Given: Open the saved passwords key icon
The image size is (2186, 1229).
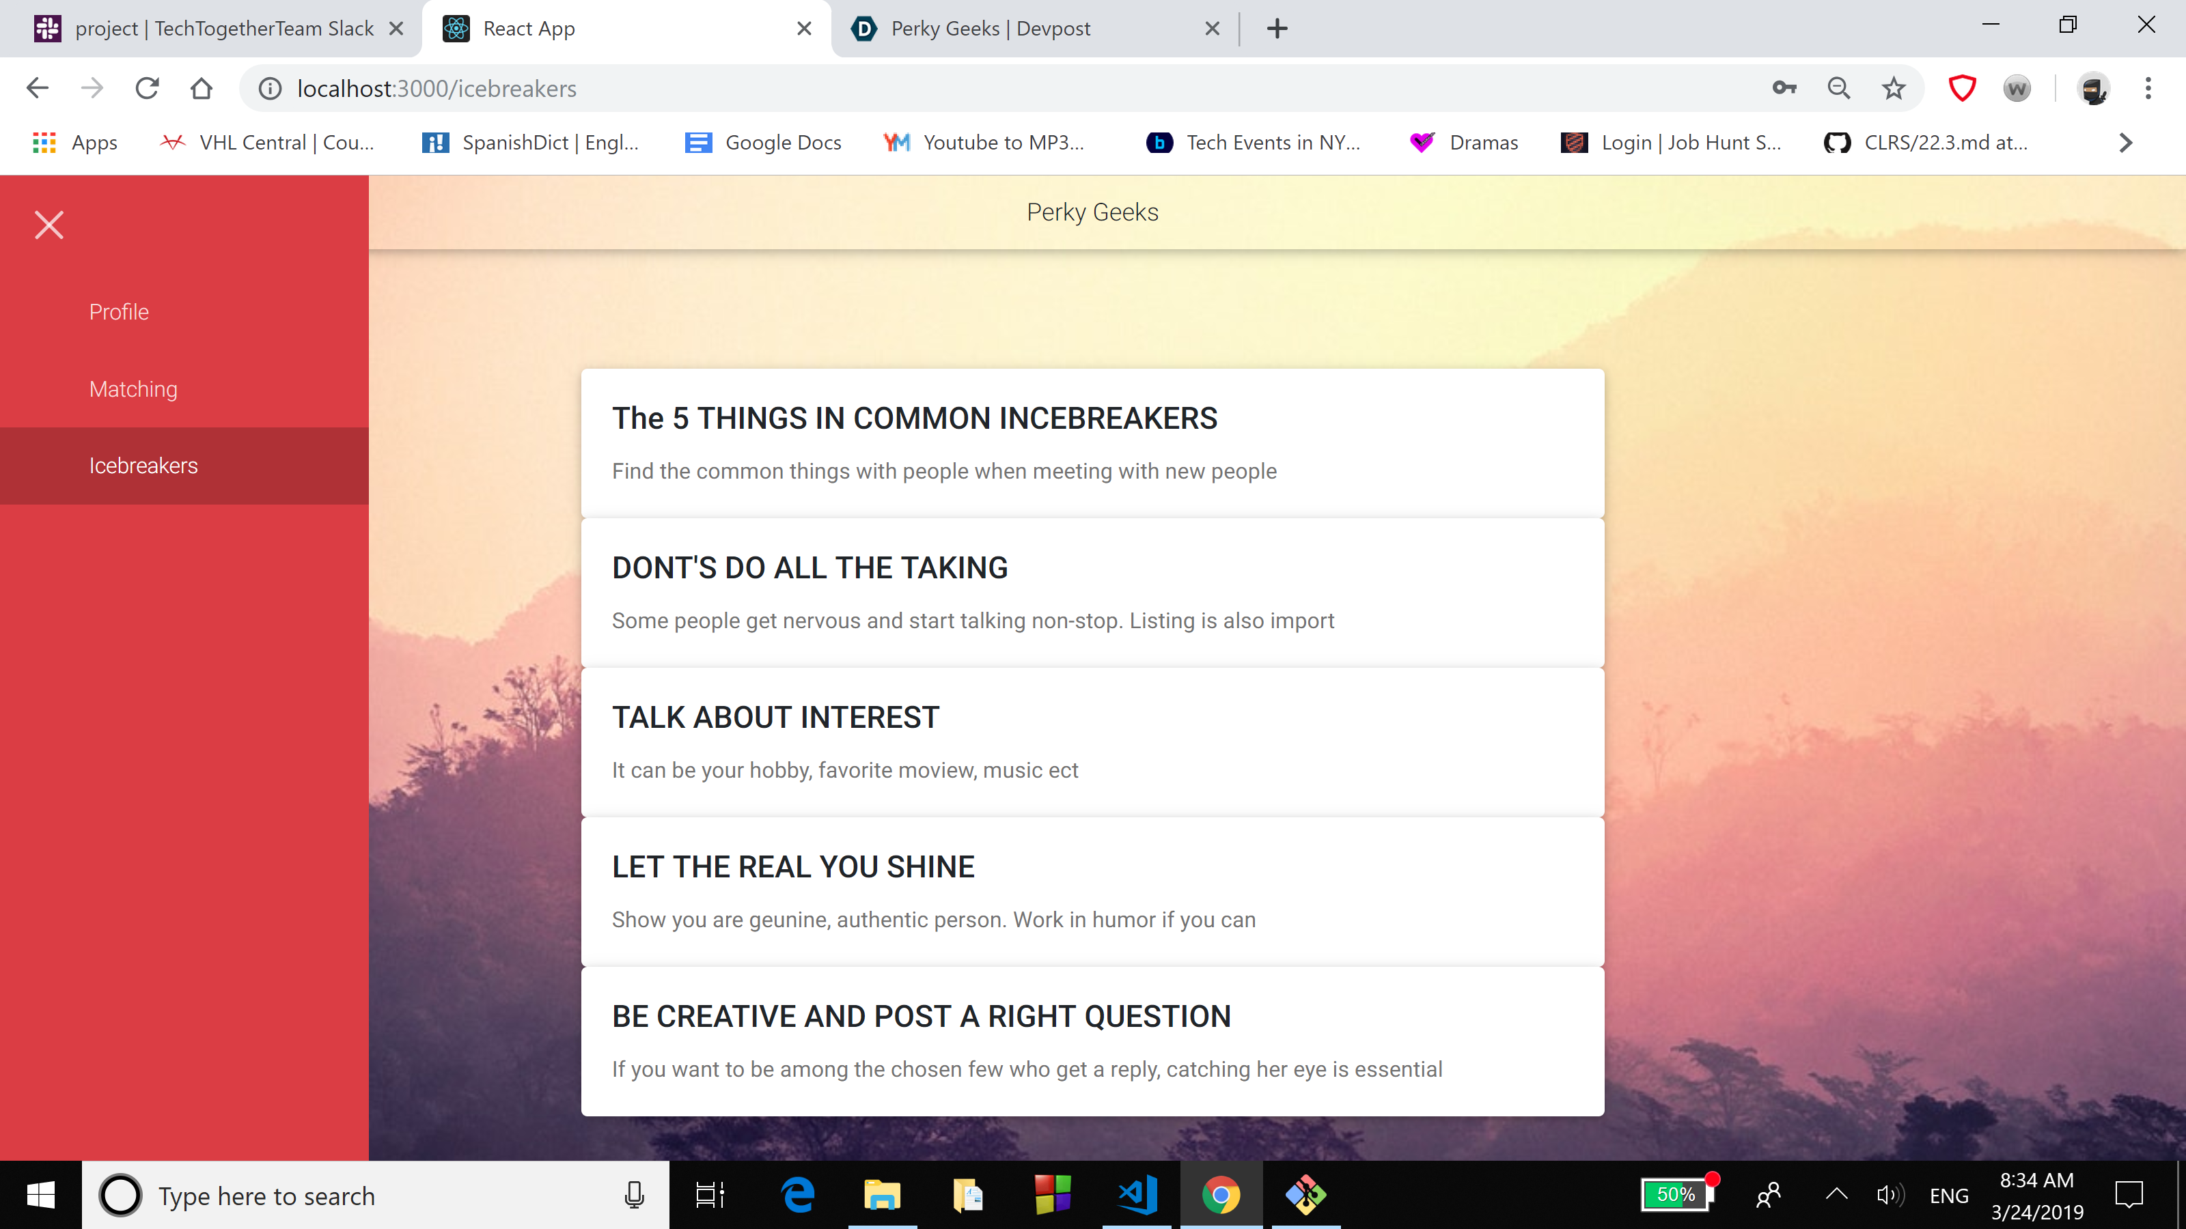Looking at the screenshot, I should coord(1784,88).
